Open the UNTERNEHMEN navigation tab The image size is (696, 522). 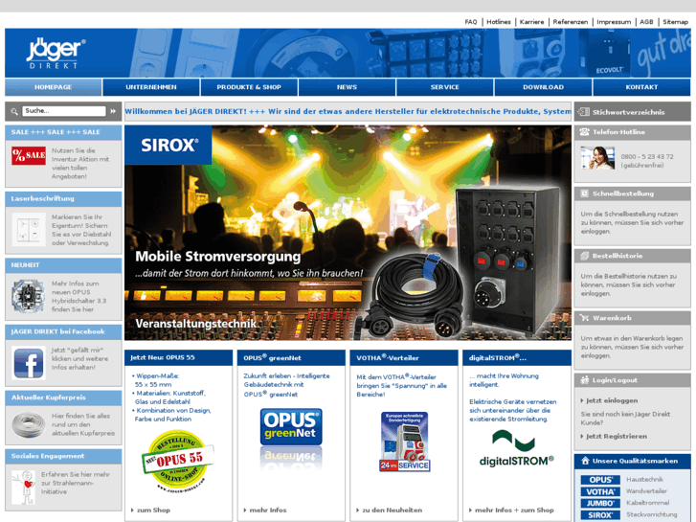click(151, 87)
